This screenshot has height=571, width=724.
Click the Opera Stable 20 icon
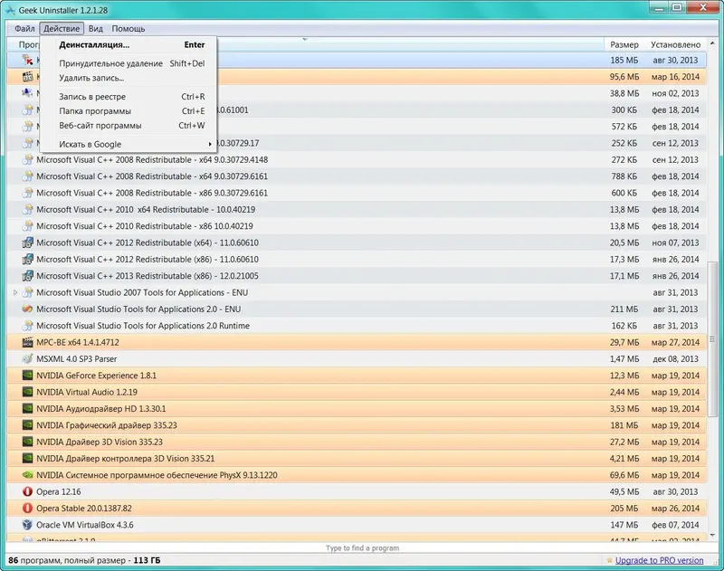[x=27, y=509]
